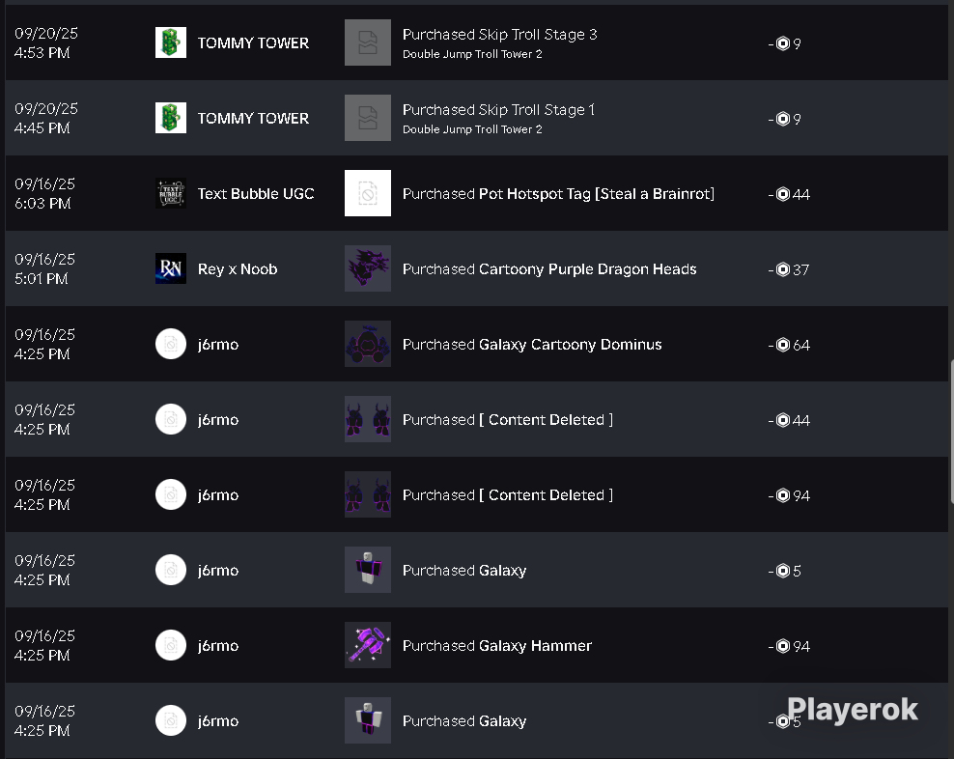Open Rey x Noob creator name link
954x759 pixels.
(238, 269)
